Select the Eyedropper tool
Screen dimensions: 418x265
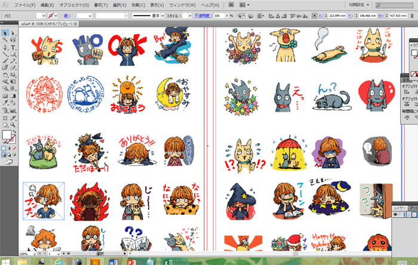pyautogui.click(x=5, y=103)
